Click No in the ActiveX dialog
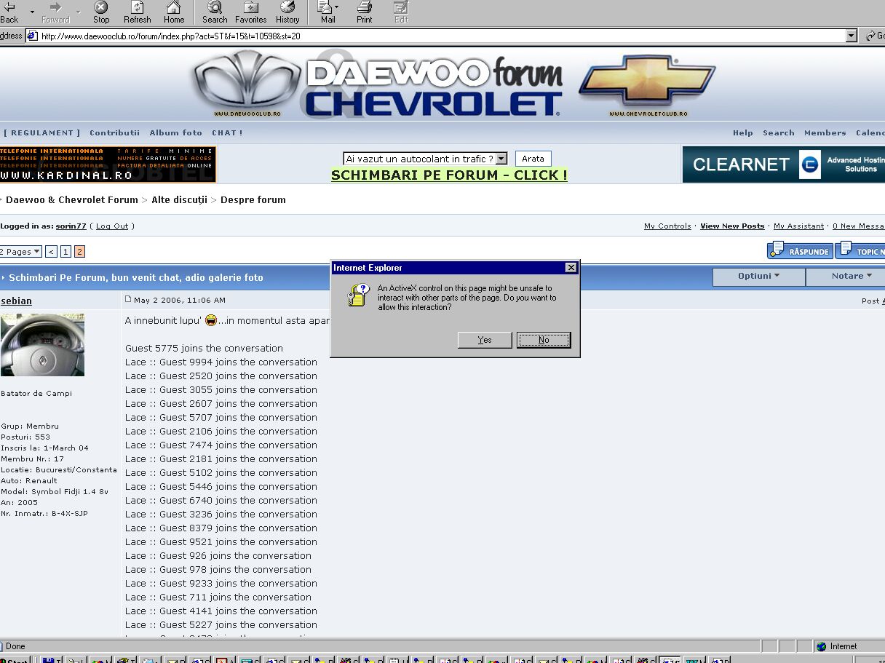Screen dimensions: 885x663 [544, 340]
